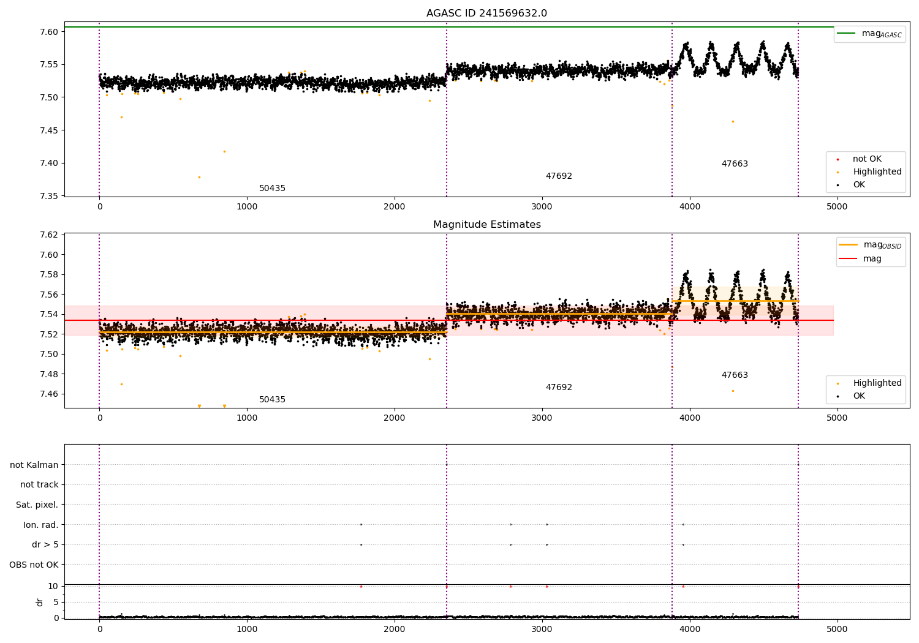The width and height of the screenshot is (919, 643).
Task: Click label 50435 in Magnitude Estimates plot
Action: [x=272, y=400]
